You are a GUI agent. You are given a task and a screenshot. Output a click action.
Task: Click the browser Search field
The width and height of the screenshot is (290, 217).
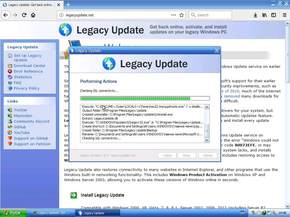210,15
